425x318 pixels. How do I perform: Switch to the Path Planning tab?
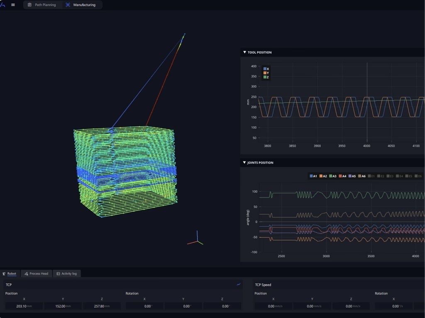coord(45,5)
